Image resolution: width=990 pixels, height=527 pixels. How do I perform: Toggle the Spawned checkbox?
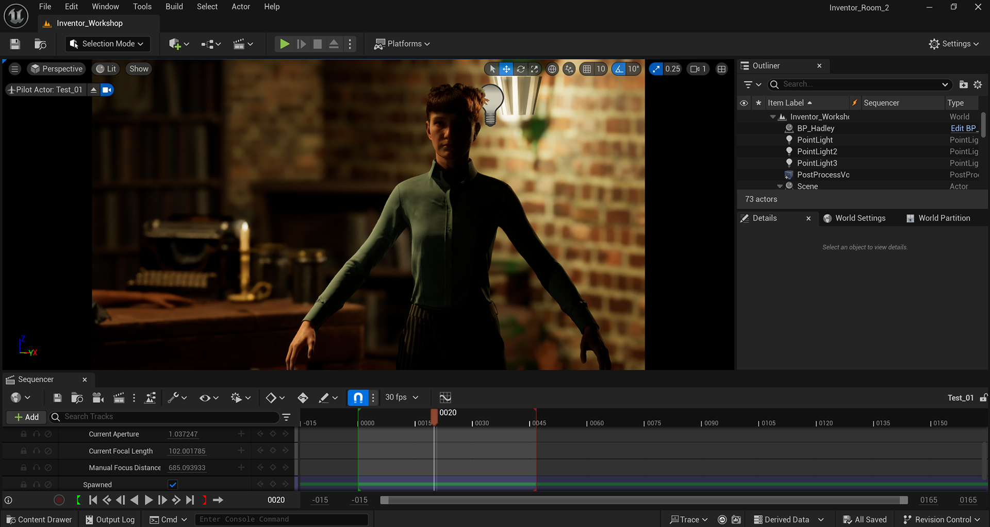[173, 484]
